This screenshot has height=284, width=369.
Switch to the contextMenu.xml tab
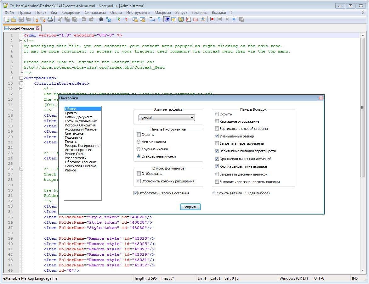[x=22, y=28]
